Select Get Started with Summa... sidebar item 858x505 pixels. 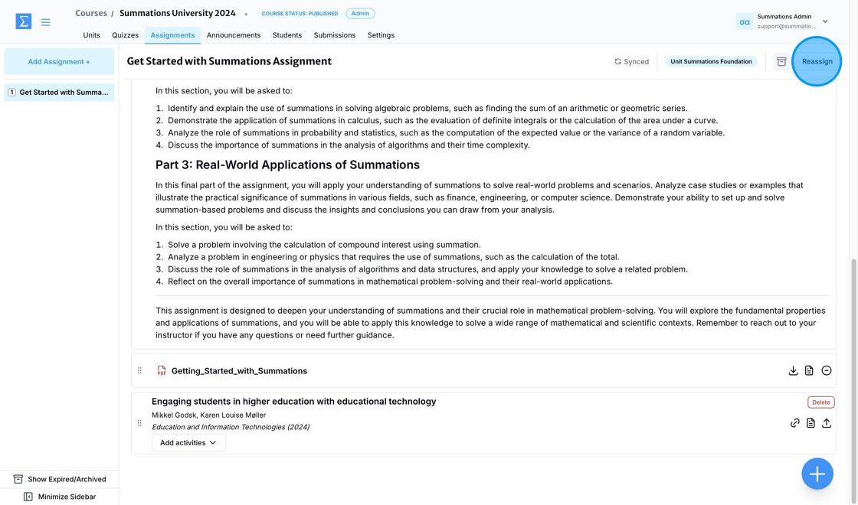point(59,93)
